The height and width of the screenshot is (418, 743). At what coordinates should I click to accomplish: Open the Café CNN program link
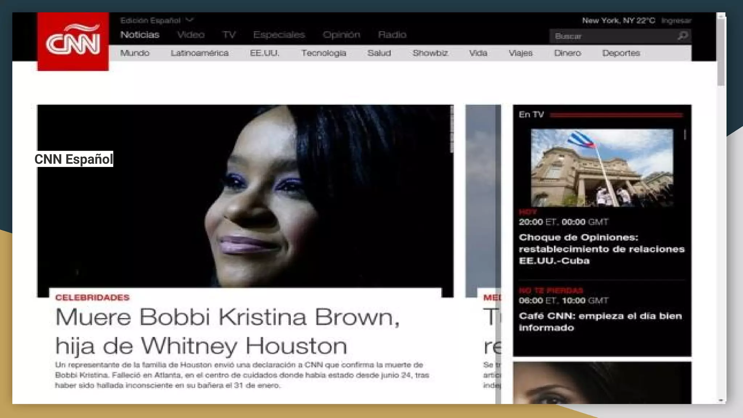pyautogui.click(x=600, y=321)
